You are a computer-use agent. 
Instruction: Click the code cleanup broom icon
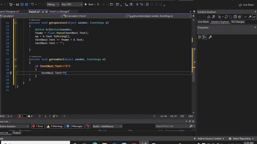tap(54, 116)
